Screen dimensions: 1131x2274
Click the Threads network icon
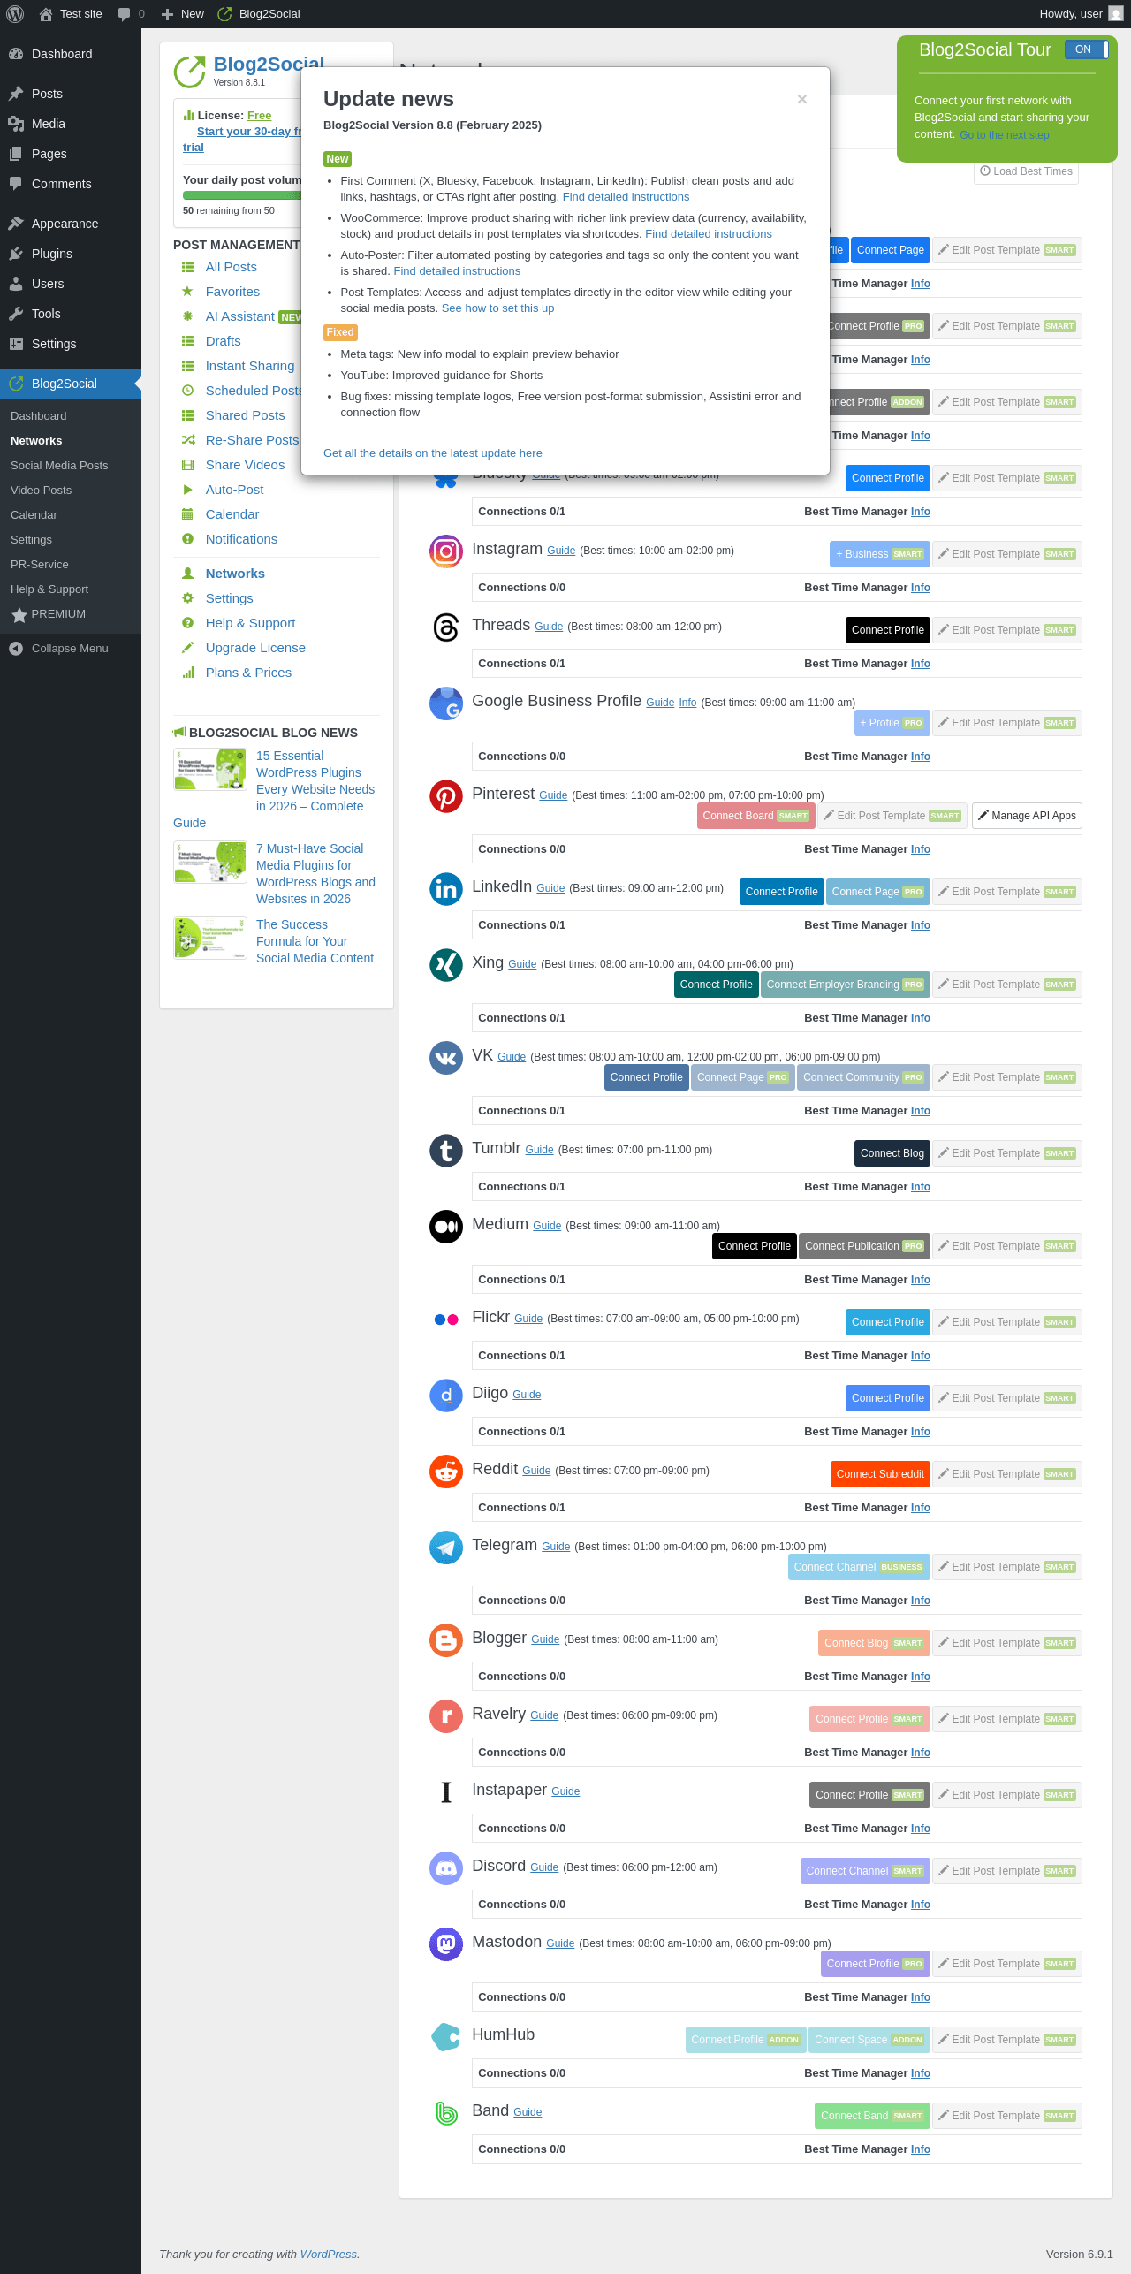pos(446,627)
